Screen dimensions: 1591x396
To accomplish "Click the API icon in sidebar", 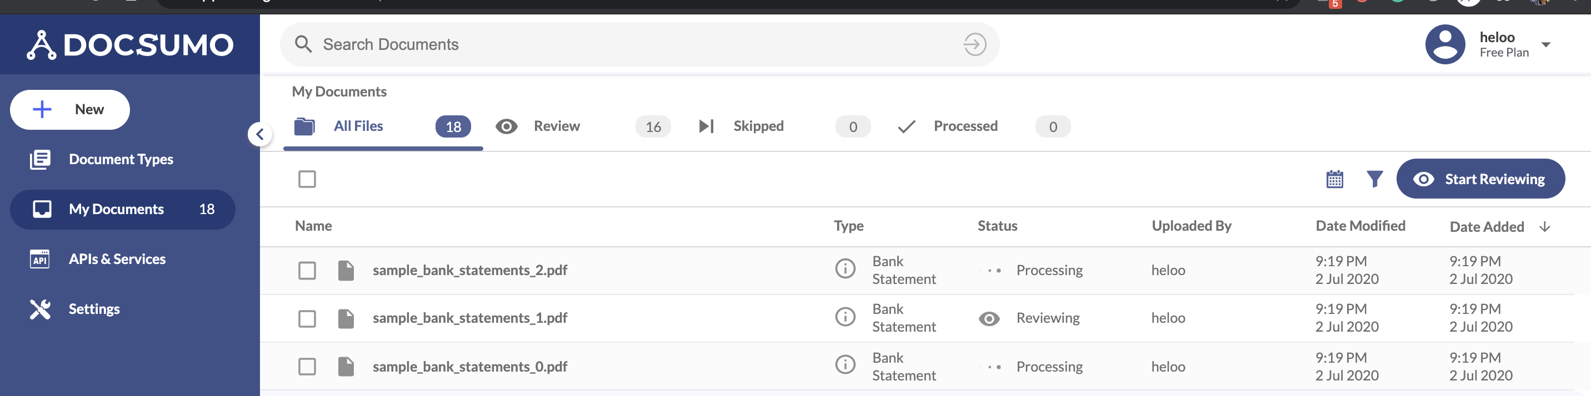I will [39, 259].
